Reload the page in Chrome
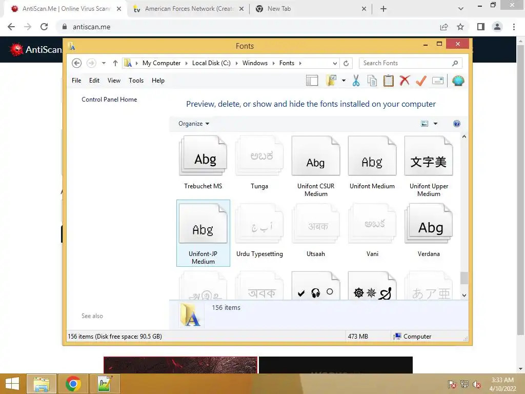Image resolution: width=525 pixels, height=394 pixels. [44, 27]
